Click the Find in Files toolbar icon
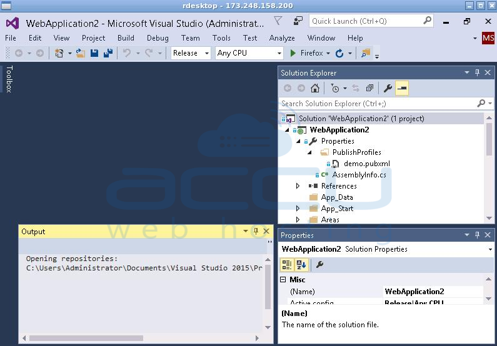This screenshot has width=497, height=346. point(366,53)
